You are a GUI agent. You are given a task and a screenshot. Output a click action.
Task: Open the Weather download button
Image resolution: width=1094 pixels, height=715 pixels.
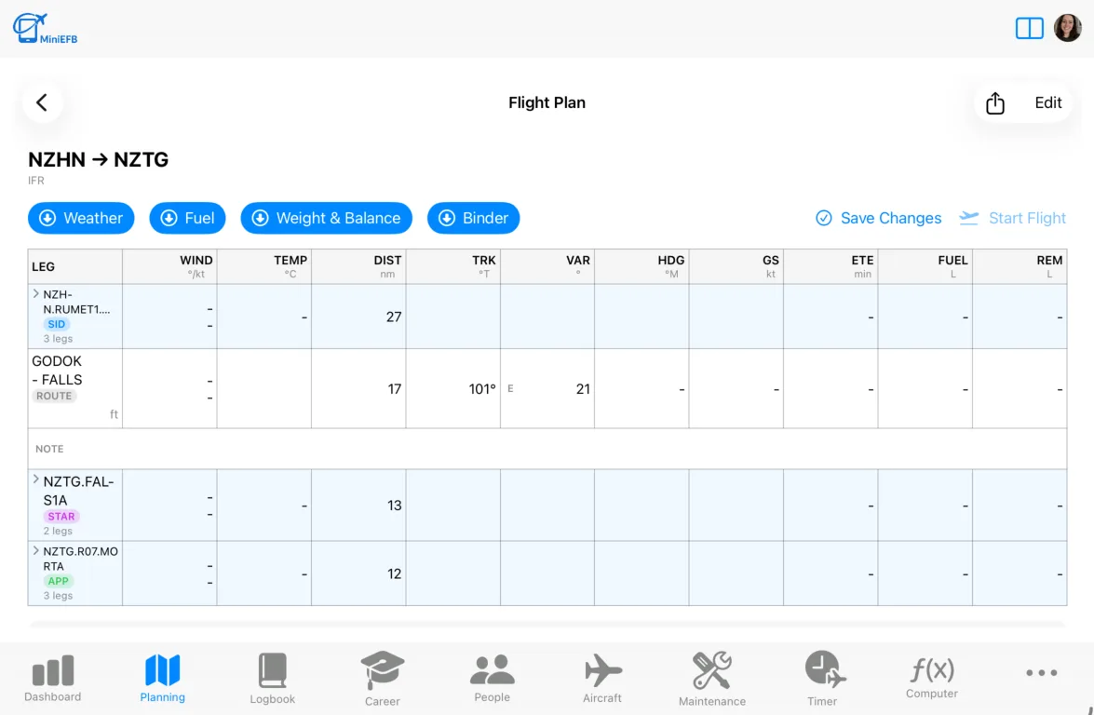click(81, 219)
